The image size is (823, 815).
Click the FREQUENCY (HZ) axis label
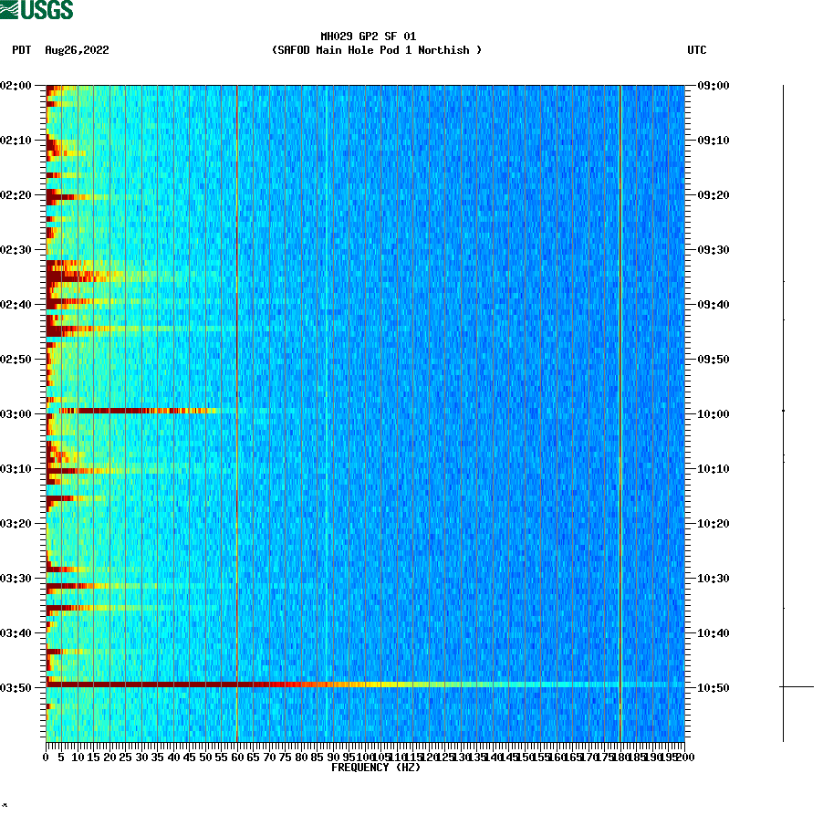[377, 768]
